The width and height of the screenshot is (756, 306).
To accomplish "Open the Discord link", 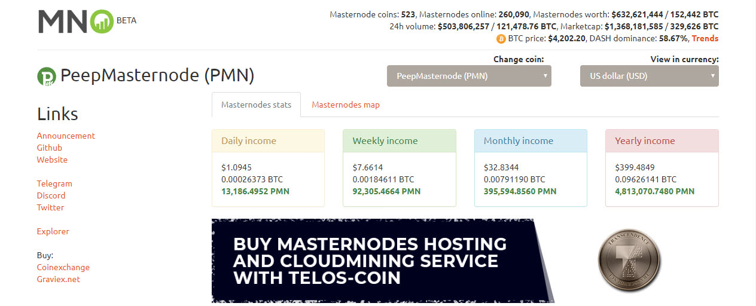I will 51,195.
